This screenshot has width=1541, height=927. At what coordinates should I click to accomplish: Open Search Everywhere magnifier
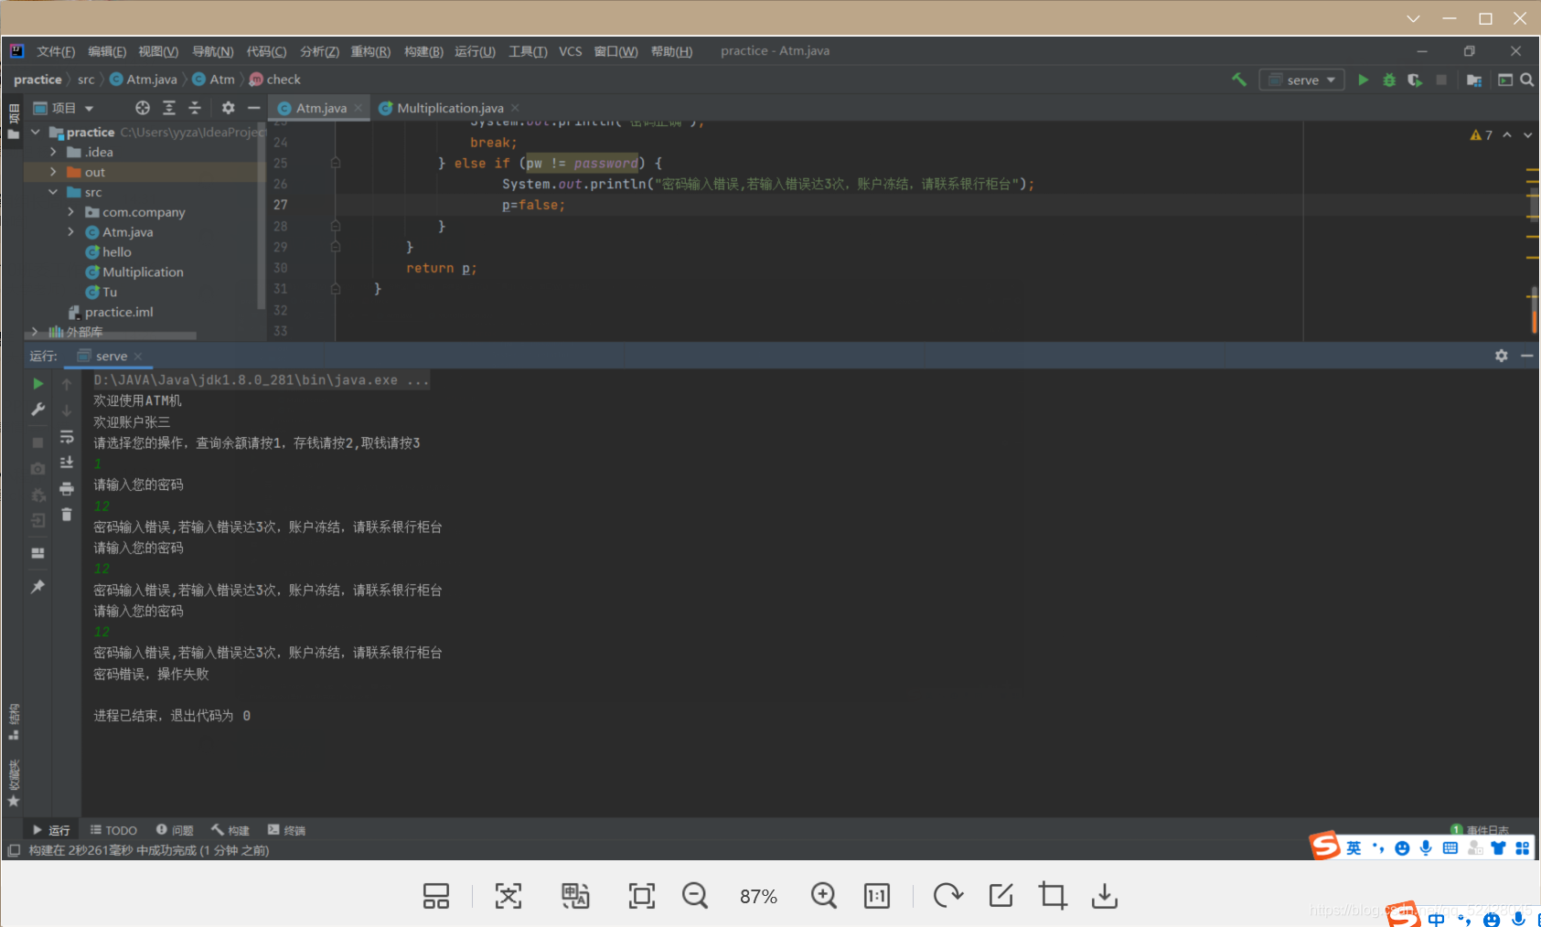(1526, 80)
